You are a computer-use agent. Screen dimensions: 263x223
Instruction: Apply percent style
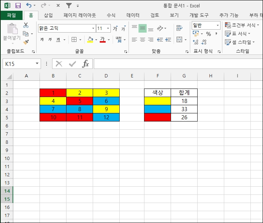tap(208, 34)
